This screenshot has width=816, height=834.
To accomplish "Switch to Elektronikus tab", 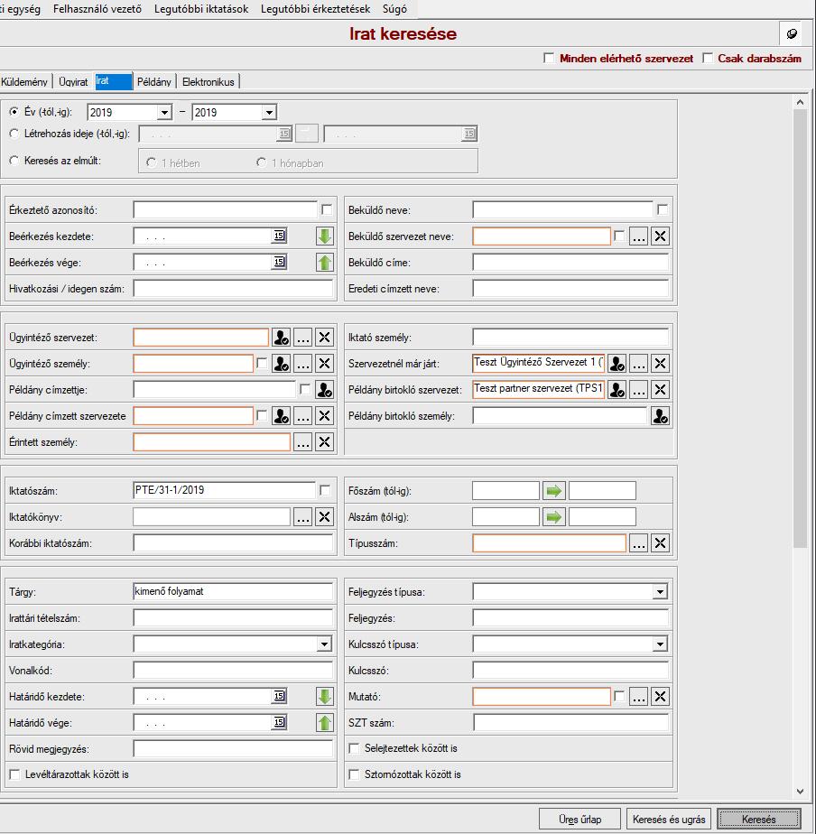I will pos(208,82).
